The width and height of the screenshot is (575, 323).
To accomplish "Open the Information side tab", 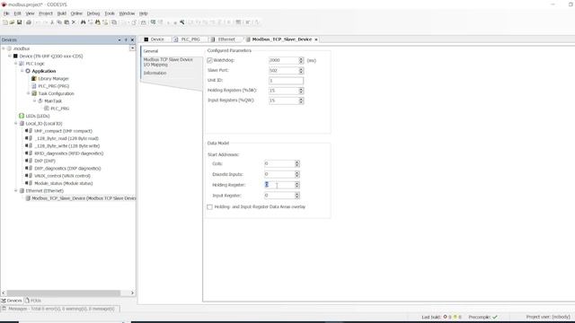I will click(155, 73).
